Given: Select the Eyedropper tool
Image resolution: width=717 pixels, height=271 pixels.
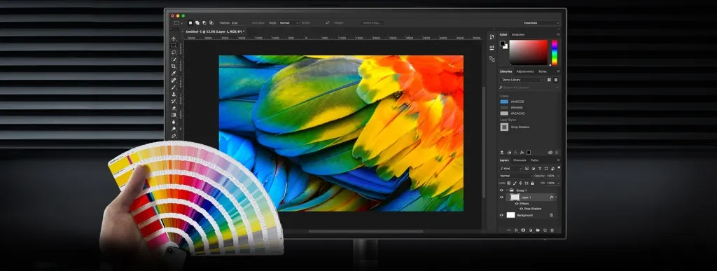Looking at the screenshot, I should coord(174,73).
